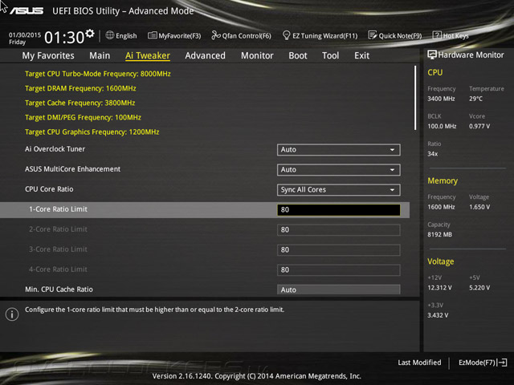Click the EzMode exit arrow icon
The image size is (514, 385).
502,363
